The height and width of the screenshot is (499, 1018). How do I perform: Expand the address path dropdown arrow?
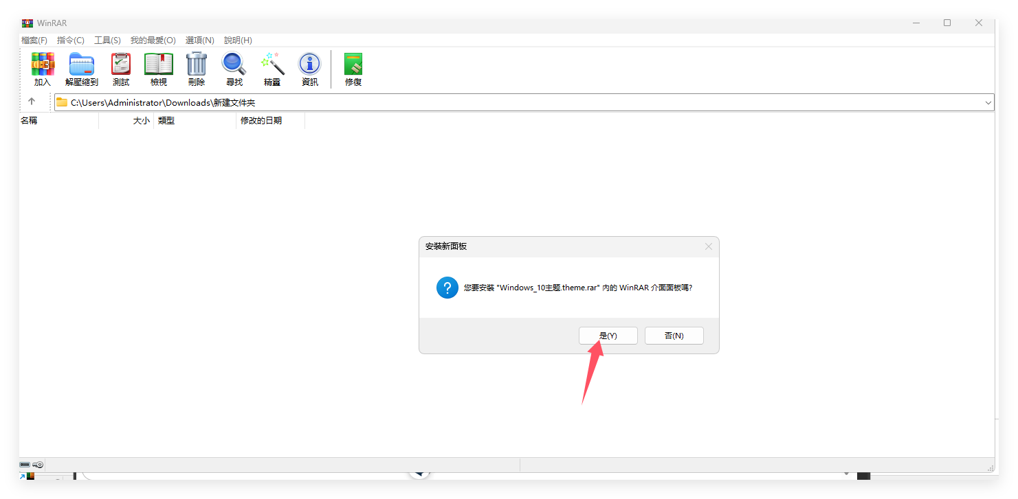pyautogui.click(x=988, y=102)
